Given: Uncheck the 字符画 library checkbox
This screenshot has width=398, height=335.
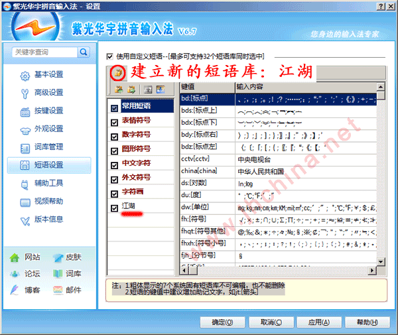Looking at the screenshot, I should click(115, 194).
